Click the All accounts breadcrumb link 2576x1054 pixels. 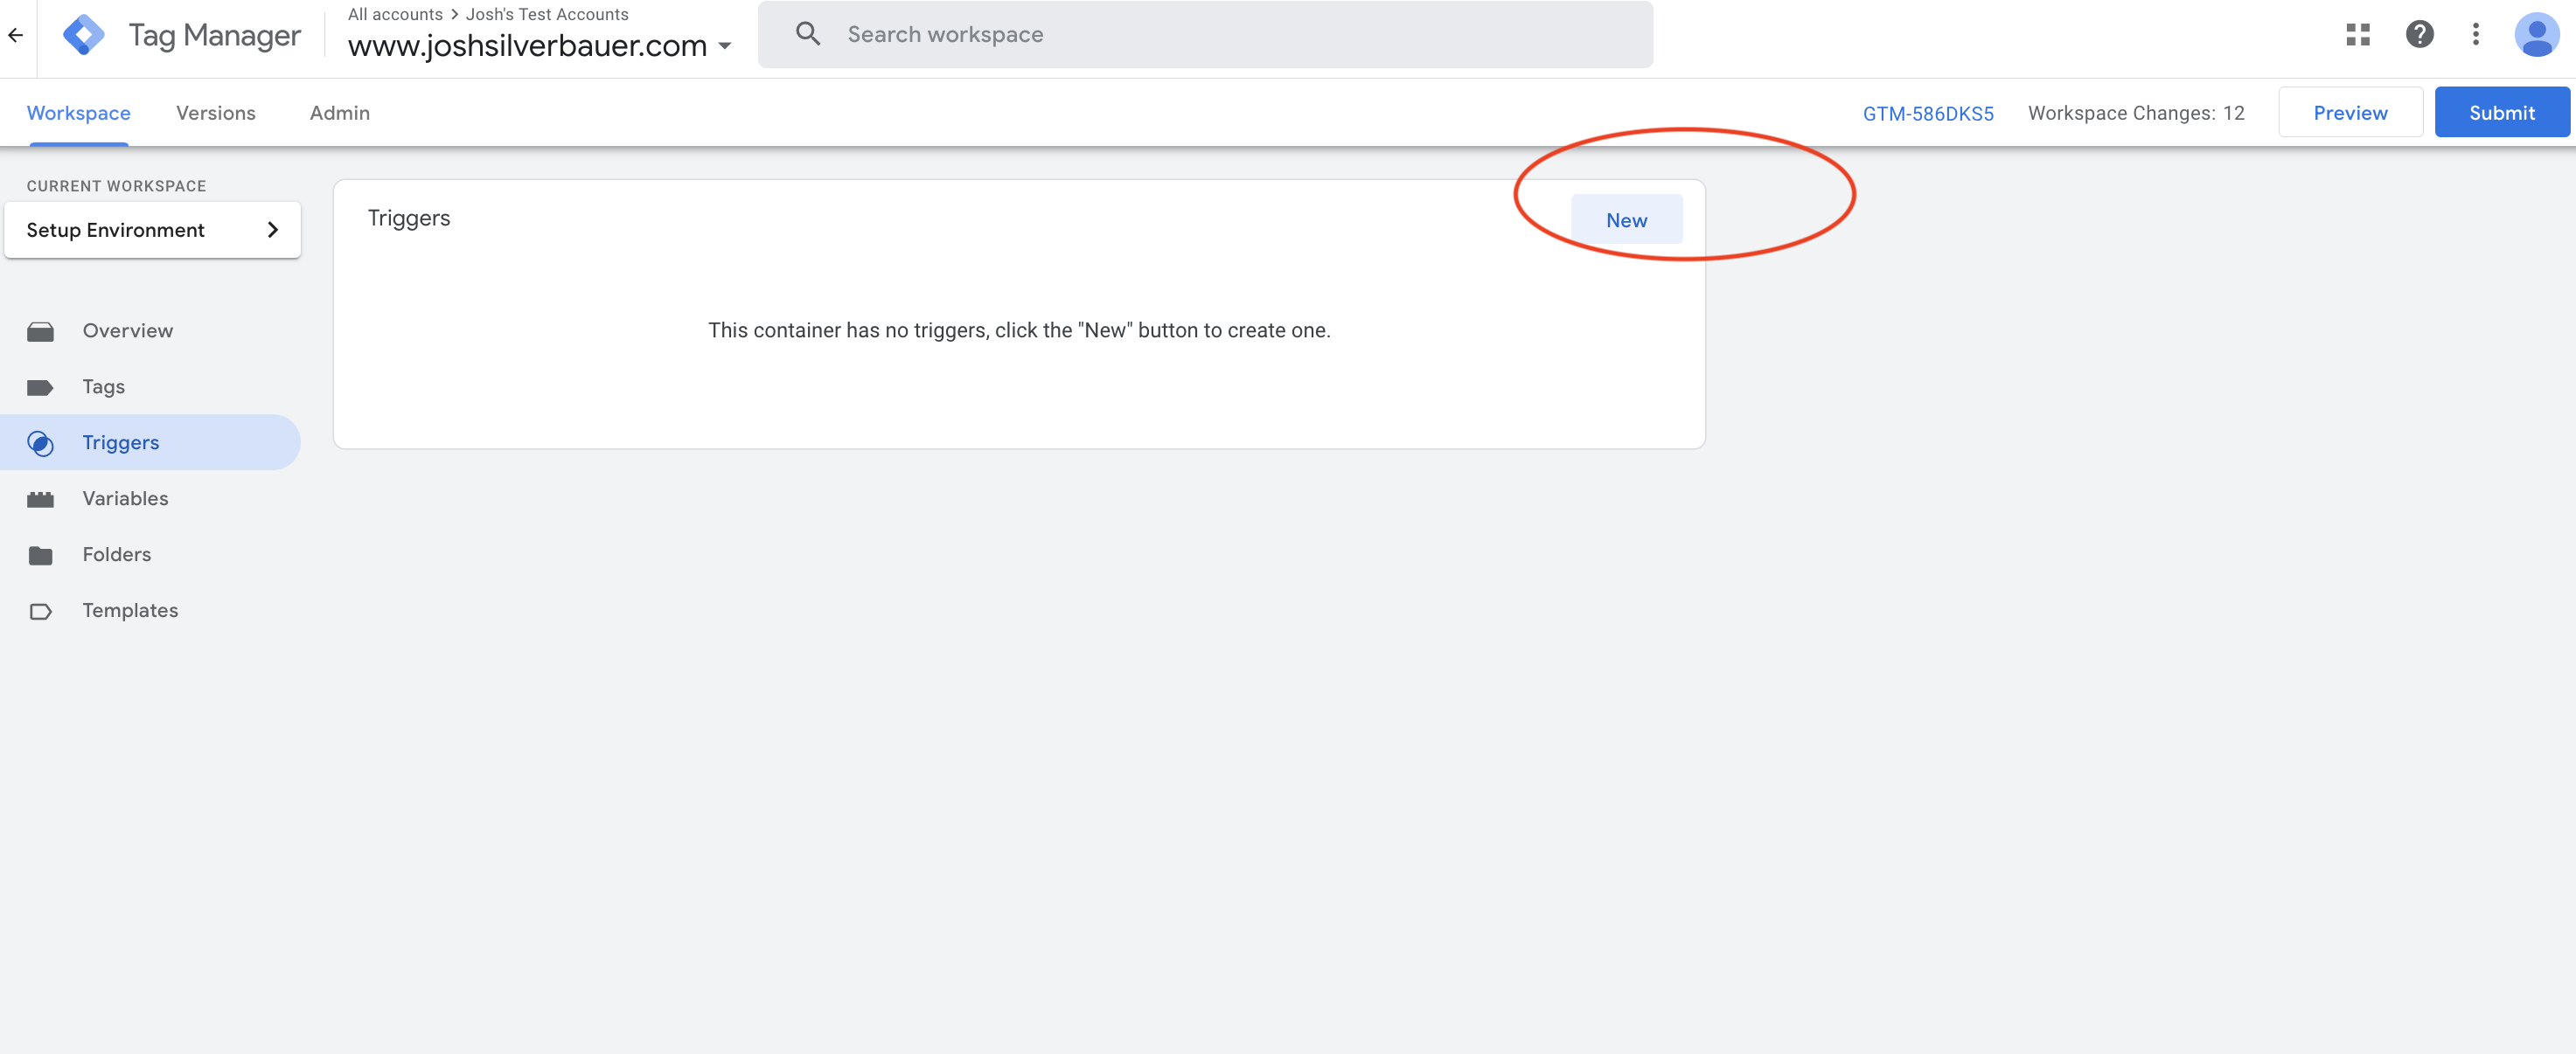pos(395,14)
